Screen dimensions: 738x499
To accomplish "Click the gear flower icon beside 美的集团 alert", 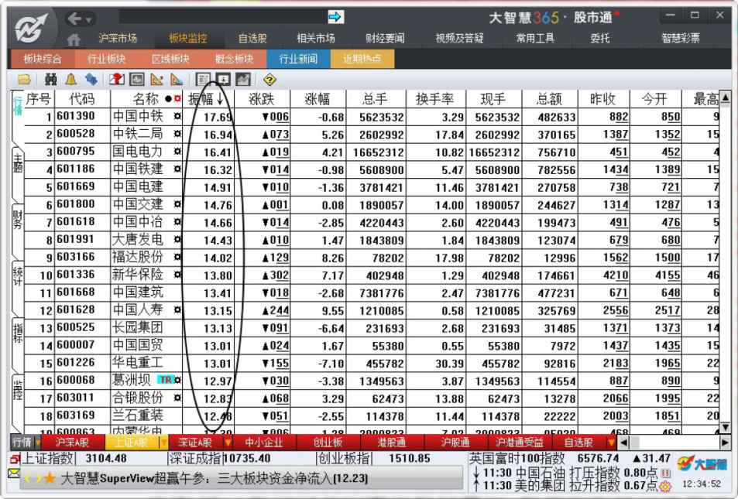I will click(665, 487).
